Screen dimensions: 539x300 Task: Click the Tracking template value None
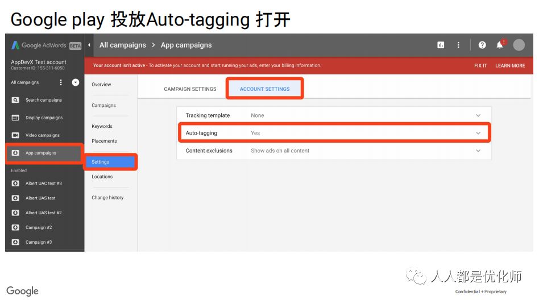[258, 115]
